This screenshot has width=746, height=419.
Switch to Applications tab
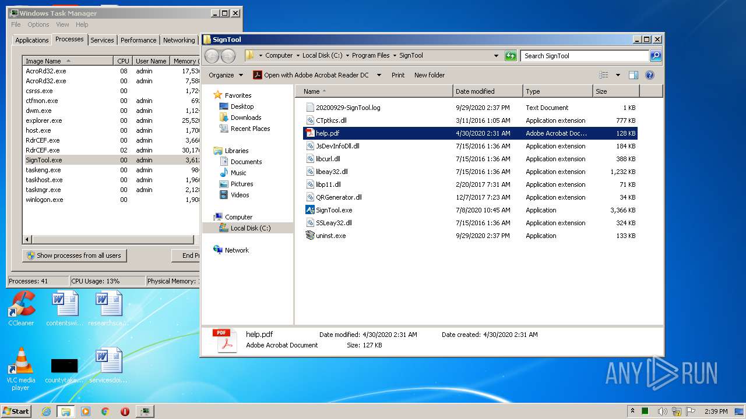tap(32, 40)
